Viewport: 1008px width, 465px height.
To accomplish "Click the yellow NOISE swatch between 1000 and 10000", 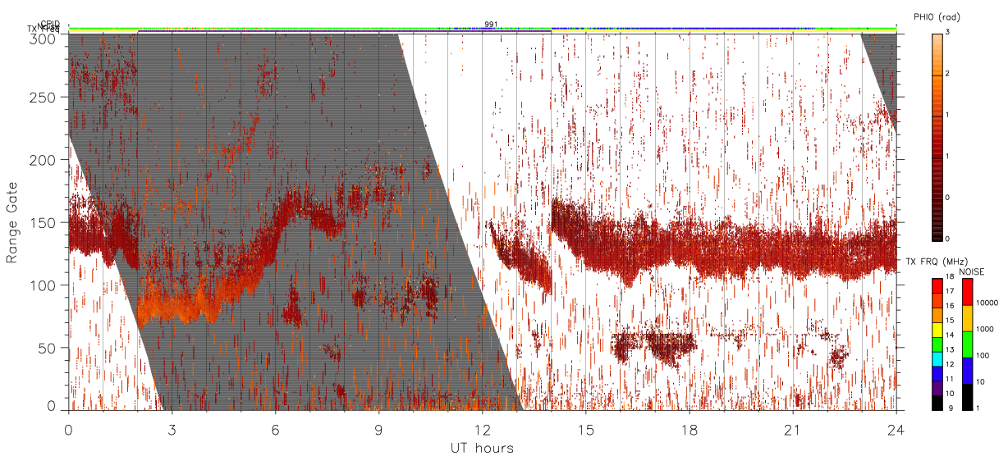I will point(967,318).
